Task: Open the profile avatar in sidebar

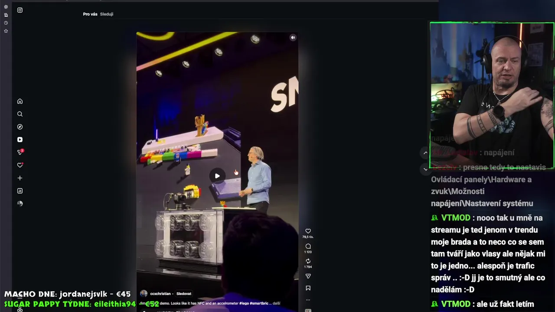Action: [20, 204]
